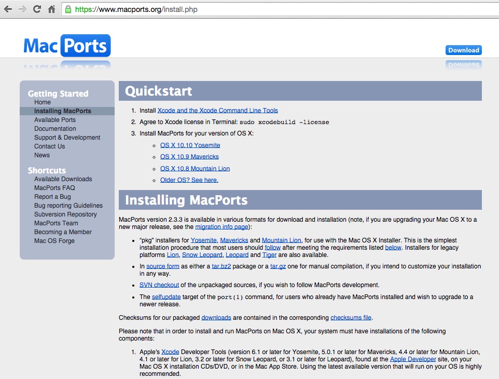499x379 pixels.
Task: Click the OS X 10.9 Mavericks installer link
Action: [x=189, y=157]
